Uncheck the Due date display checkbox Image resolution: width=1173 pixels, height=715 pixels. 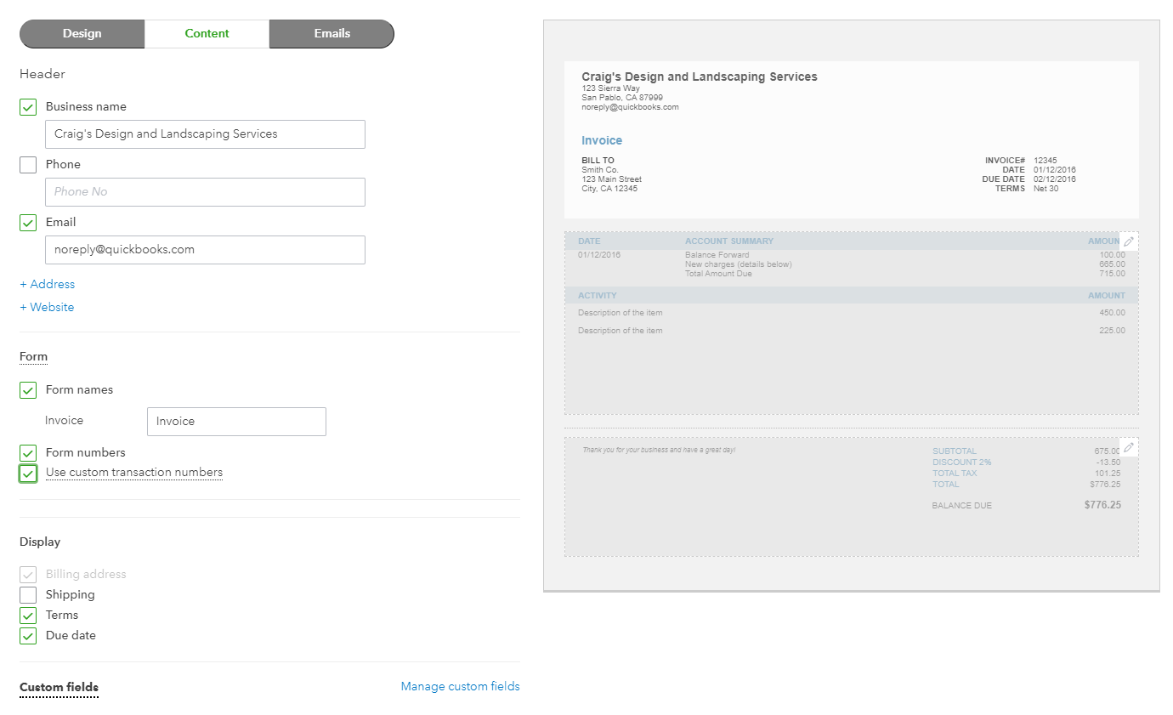(x=28, y=636)
